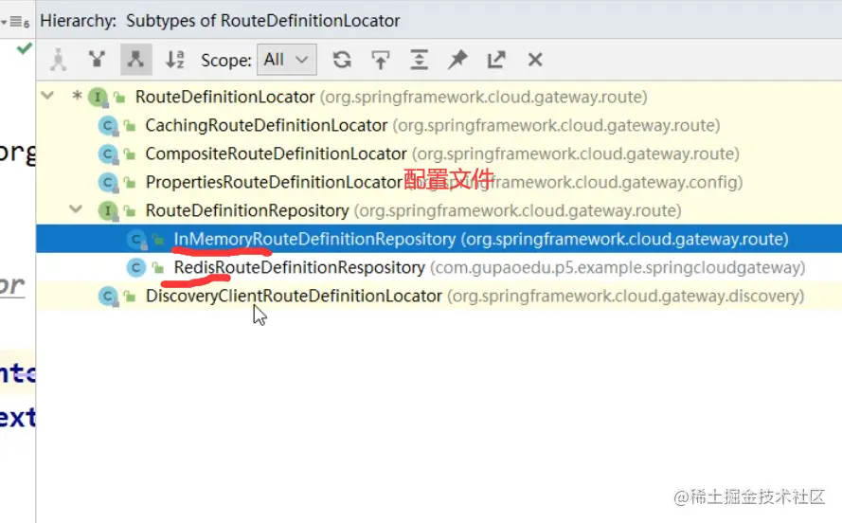The width and height of the screenshot is (842, 523).
Task: Expand all nodes in the hierarchy
Action: pyautogui.click(x=419, y=60)
